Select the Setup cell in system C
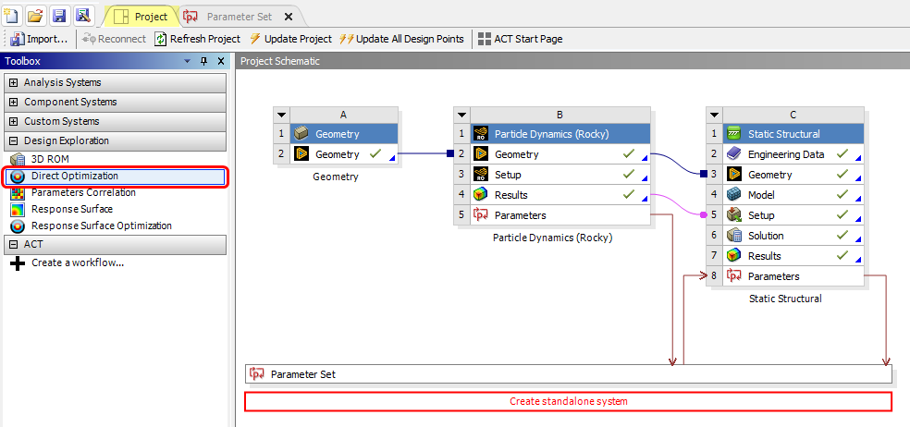Image resolution: width=910 pixels, height=427 pixels. (793, 215)
